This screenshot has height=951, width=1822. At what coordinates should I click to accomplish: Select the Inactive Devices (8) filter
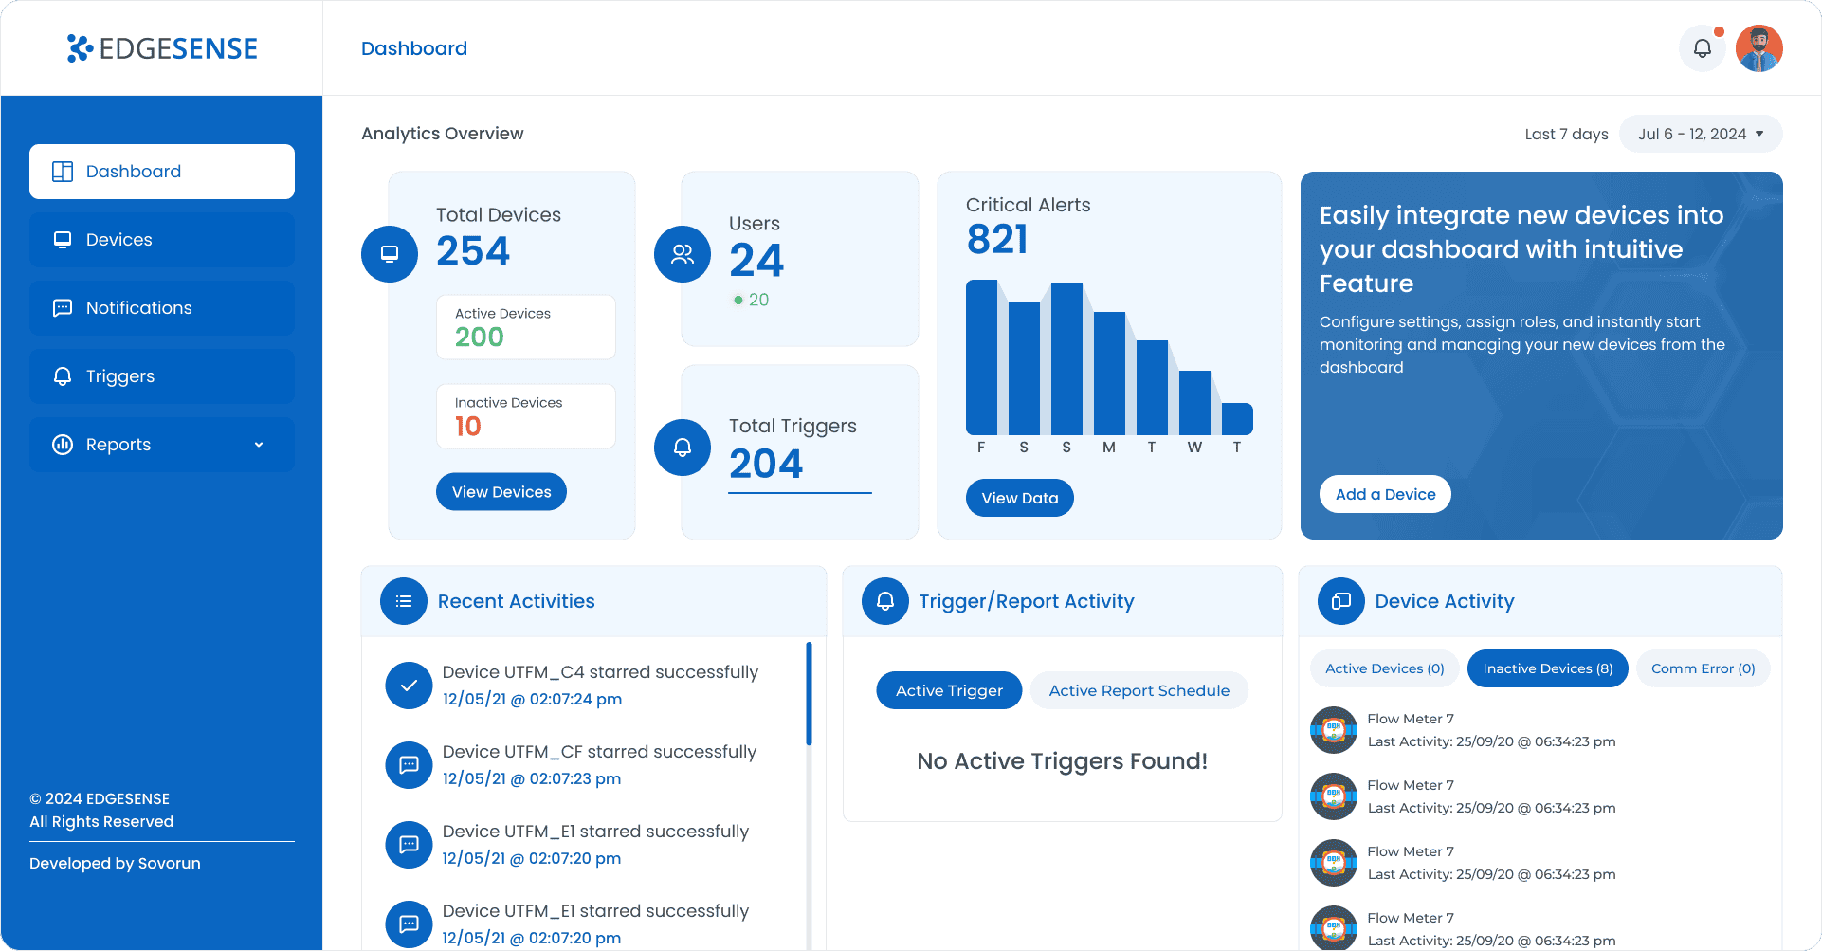1547,668
